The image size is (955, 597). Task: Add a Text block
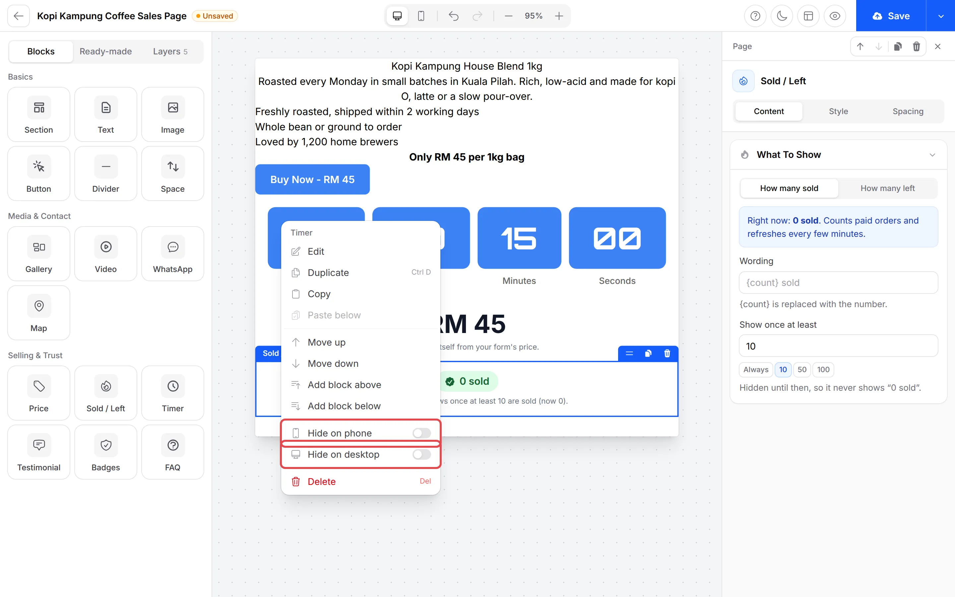point(106,114)
